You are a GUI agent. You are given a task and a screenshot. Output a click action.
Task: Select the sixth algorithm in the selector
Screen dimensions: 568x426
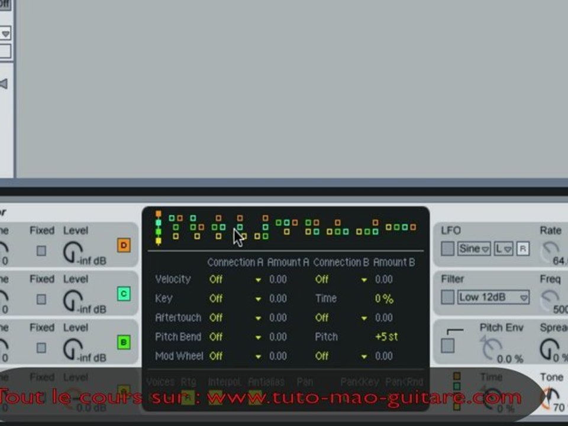tap(262, 227)
